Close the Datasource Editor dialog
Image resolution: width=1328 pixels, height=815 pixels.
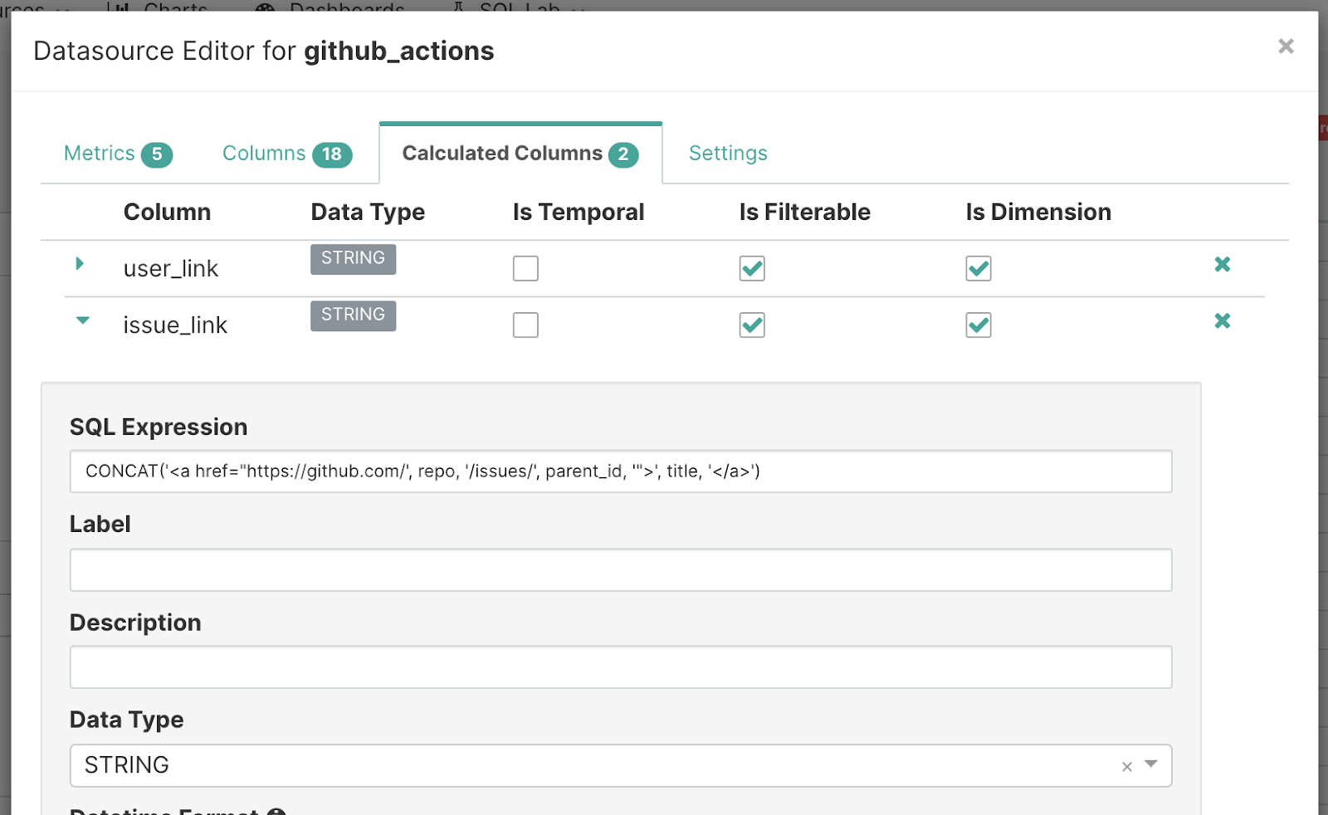pyautogui.click(x=1286, y=46)
